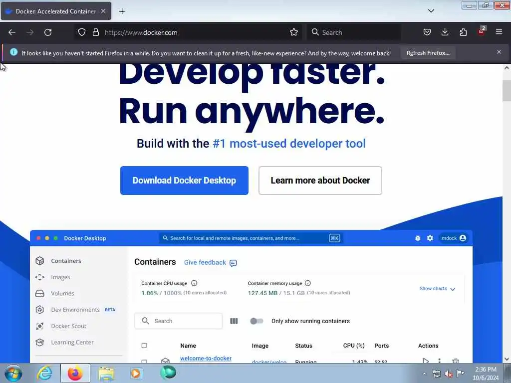This screenshot has height=383, width=511.
Task: Close the Docker tab
Action: coord(103,11)
